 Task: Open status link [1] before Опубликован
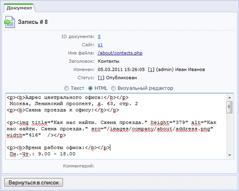click(x=101, y=78)
